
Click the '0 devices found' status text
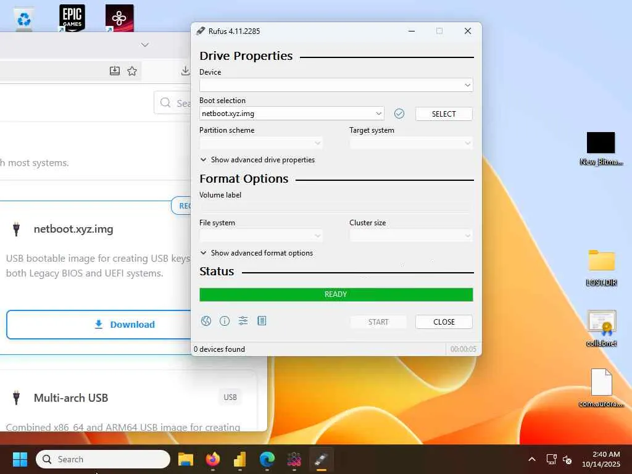(219, 349)
